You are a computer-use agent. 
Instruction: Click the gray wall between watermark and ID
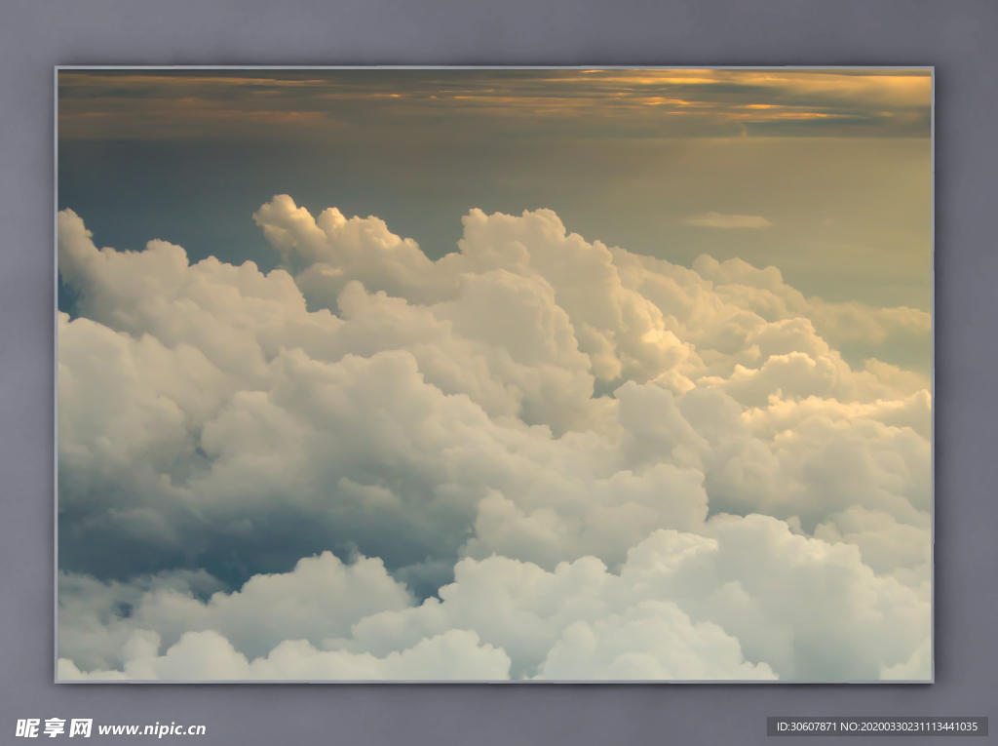(487, 726)
